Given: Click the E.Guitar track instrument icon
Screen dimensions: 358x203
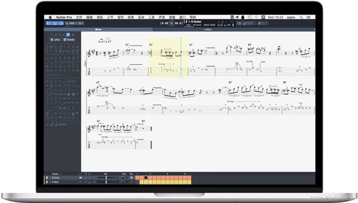Looking at the screenshot, I should tap(47, 178).
